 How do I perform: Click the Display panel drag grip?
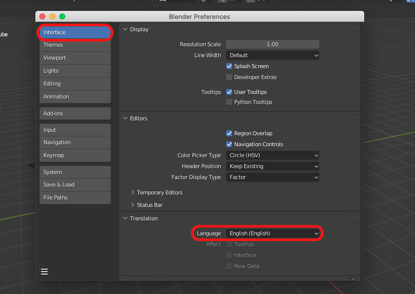[354, 29]
